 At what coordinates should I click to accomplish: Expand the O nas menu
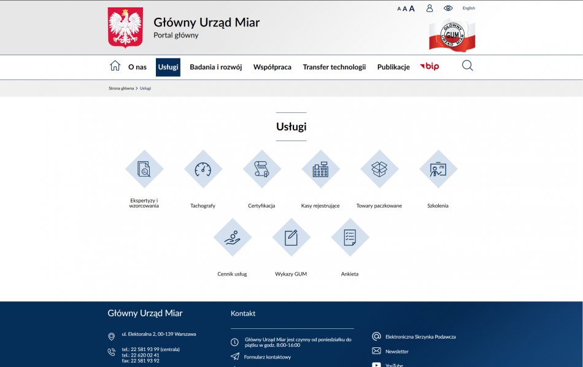137,67
